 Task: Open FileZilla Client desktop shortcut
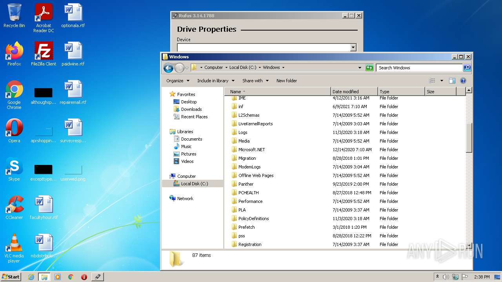click(x=44, y=54)
